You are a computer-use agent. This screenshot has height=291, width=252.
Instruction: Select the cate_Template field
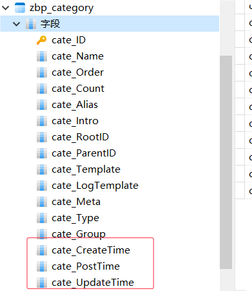tap(86, 169)
